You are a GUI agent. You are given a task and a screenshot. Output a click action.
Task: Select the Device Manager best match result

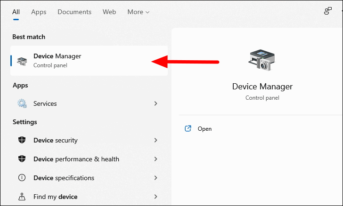point(89,61)
